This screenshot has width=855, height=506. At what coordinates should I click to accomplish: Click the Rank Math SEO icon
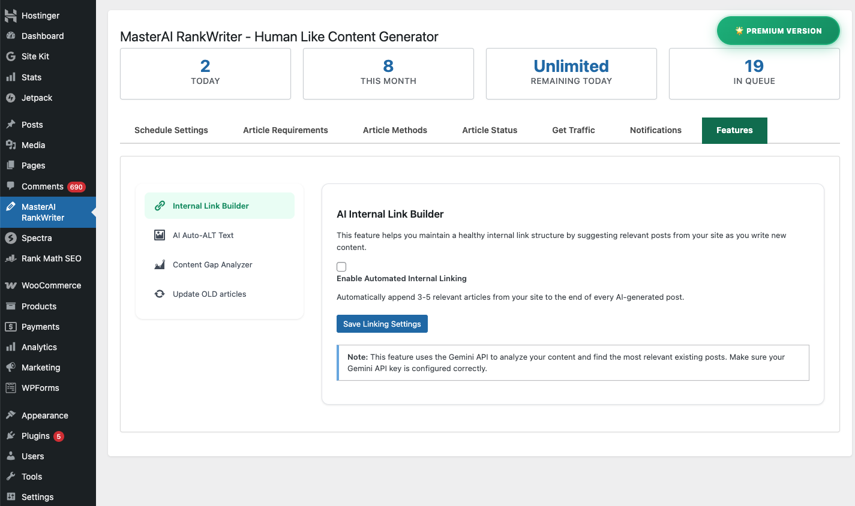click(x=11, y=258)
